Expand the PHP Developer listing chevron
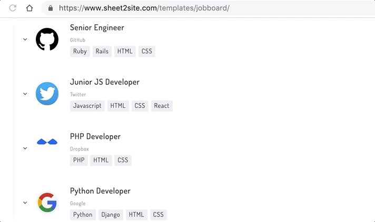Screen dimensions: 375x222 pos(25,148)
